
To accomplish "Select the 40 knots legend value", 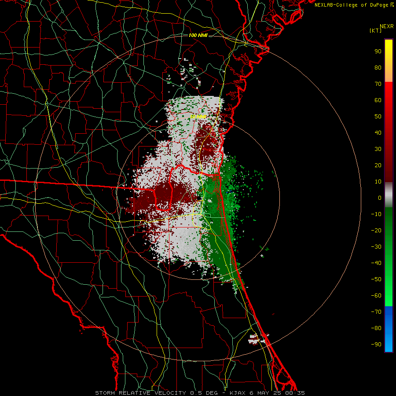I will coord(378,133).
